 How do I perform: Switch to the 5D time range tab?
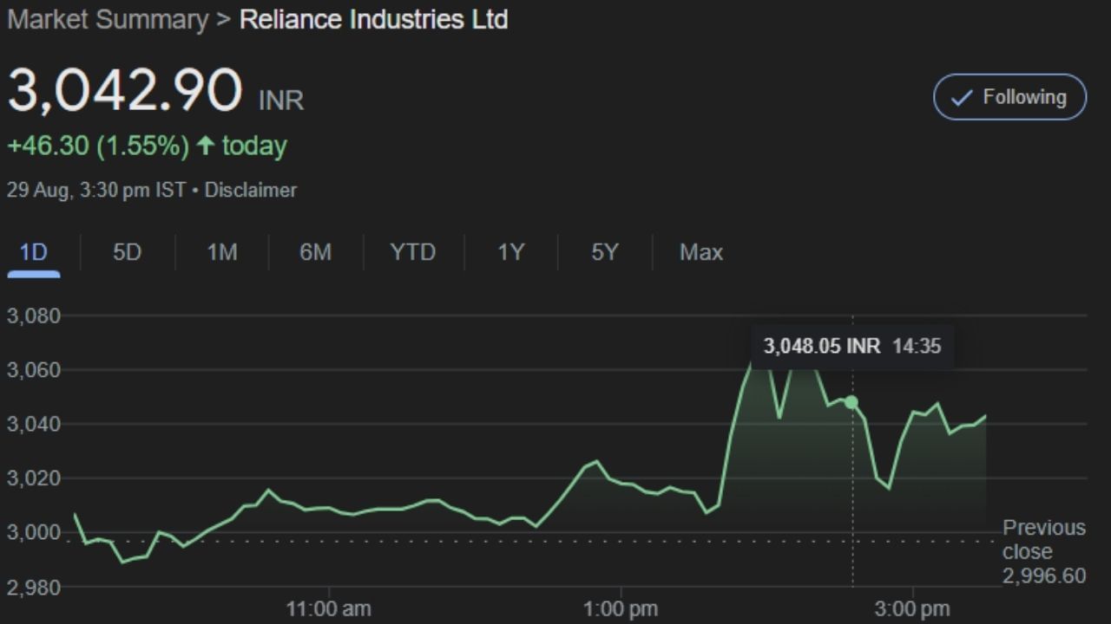[127, 252]
